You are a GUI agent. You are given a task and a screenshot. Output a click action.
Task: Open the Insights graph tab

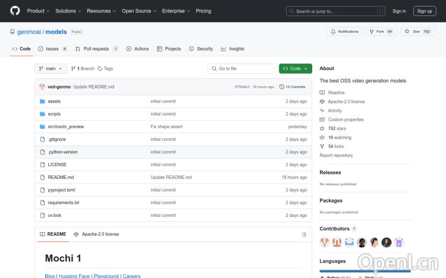(233, 49)
